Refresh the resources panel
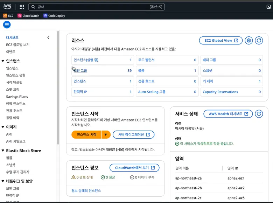This screenshot has height=203, width=273. 259,41
